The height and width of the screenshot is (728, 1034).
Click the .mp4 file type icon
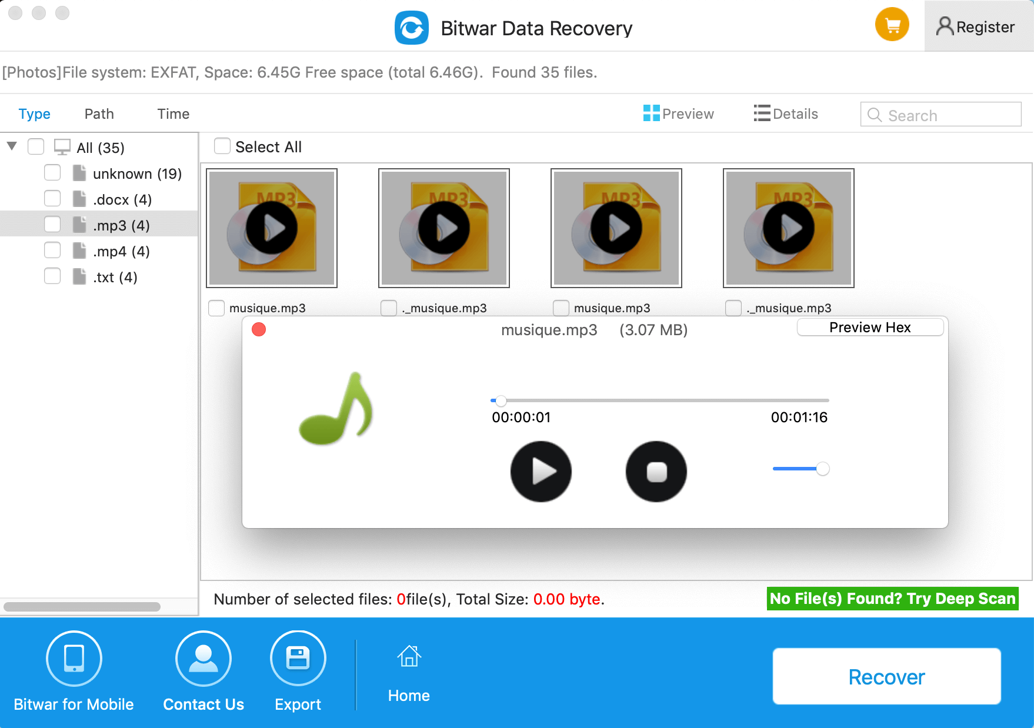pyautogui.click(x=79, y=251)
